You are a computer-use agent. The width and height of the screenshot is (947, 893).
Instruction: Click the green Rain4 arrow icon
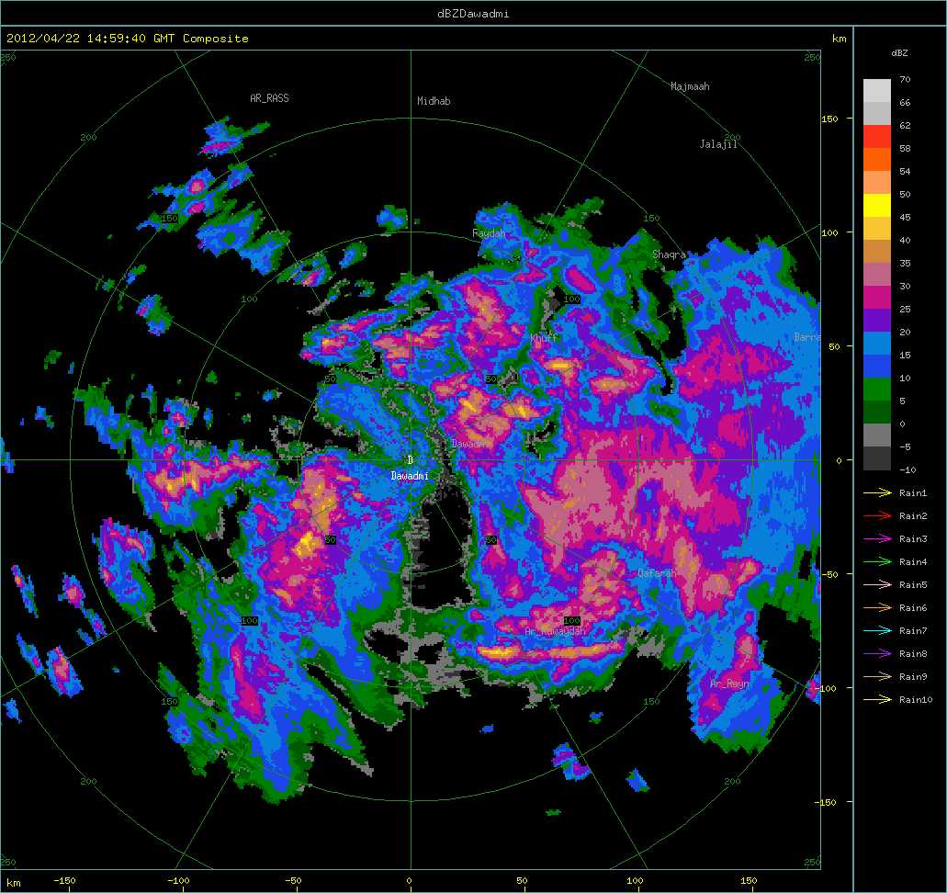point(877,562)
